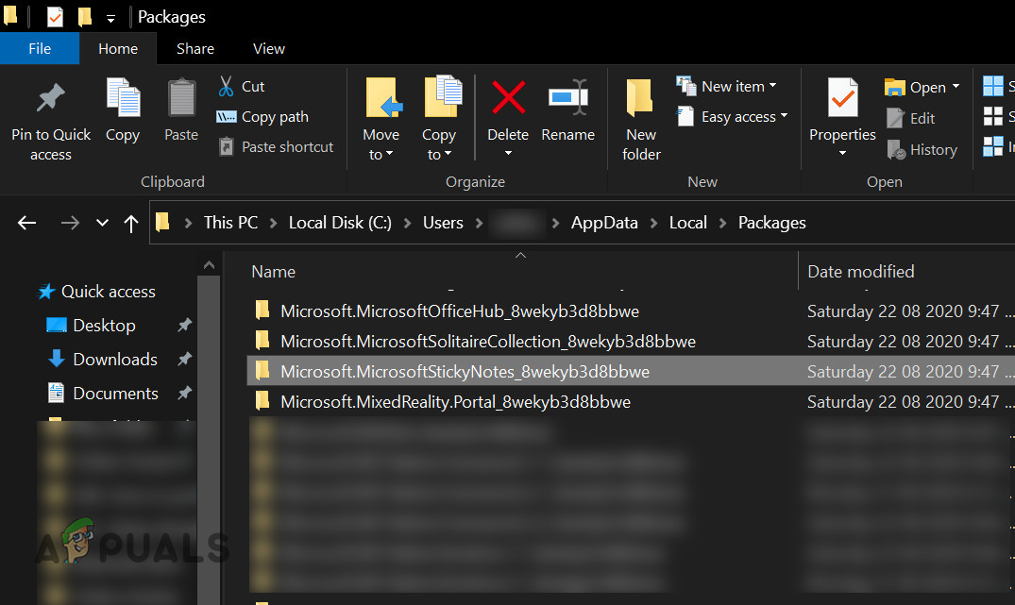
Task: Jump to Users in address path
Action: tap(443, 223)
